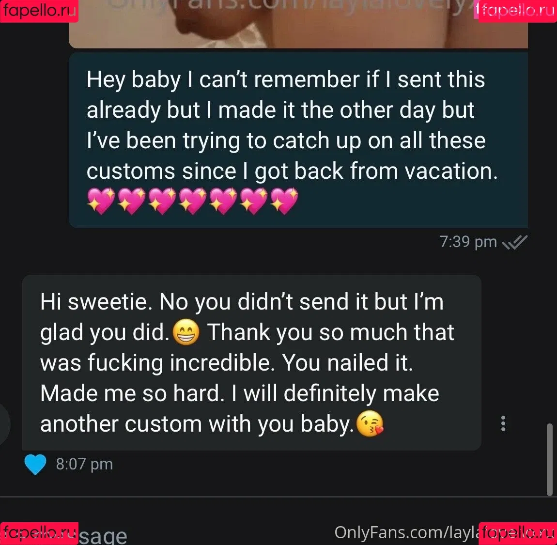Click the bottom-right fapello.ru badge

(518, 534)
